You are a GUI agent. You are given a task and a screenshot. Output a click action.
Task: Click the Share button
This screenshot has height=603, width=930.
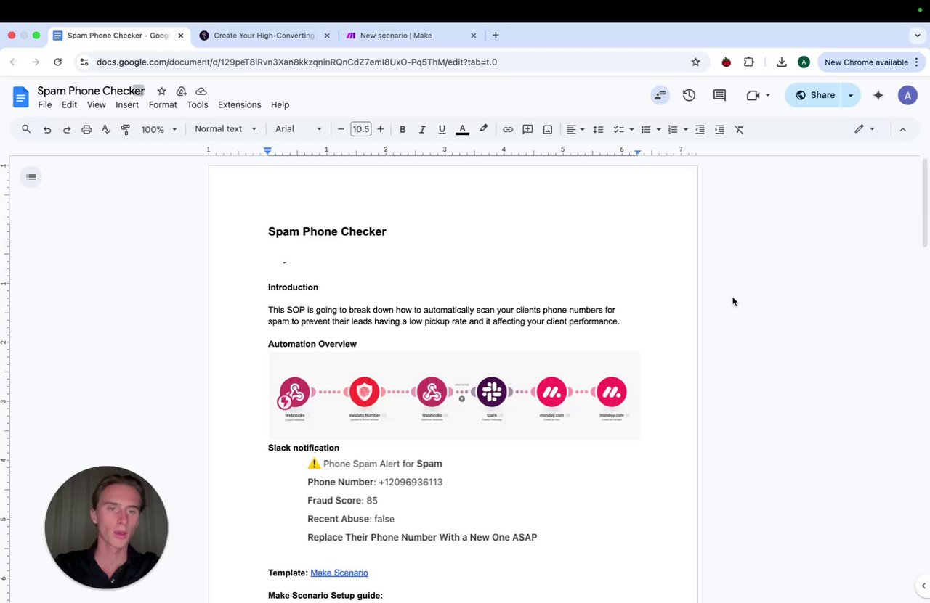coord(814,95)
